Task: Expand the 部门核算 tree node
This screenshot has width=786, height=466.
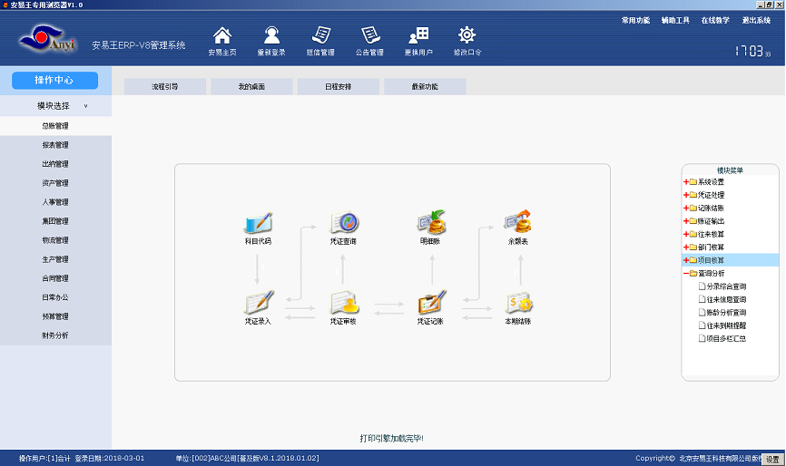Action: [x=686, y=248]
